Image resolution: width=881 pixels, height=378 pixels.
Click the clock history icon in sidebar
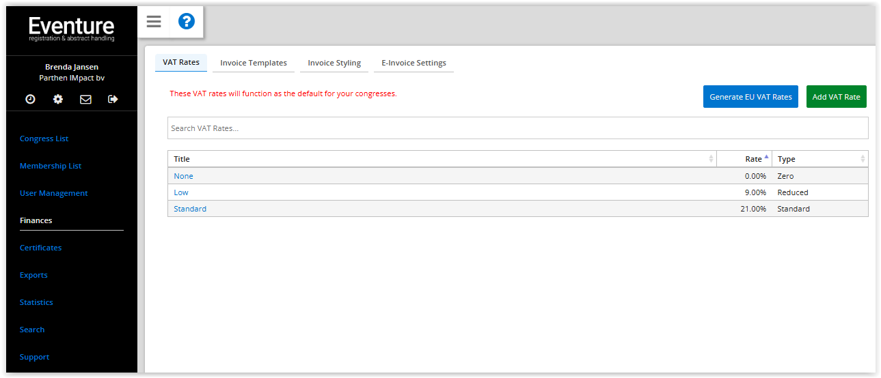(31, 99)
